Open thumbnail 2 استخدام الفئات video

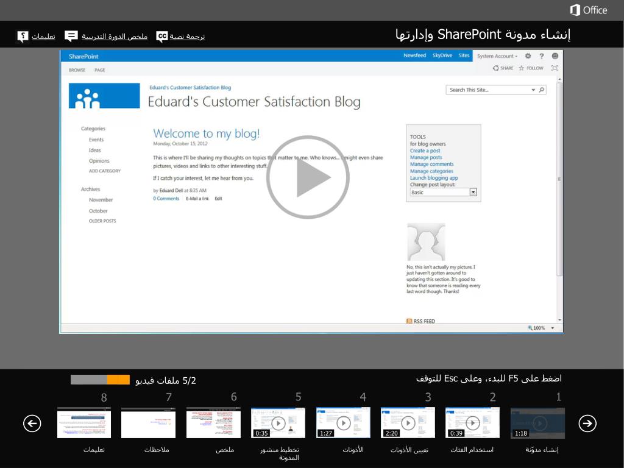click(472, 423)
